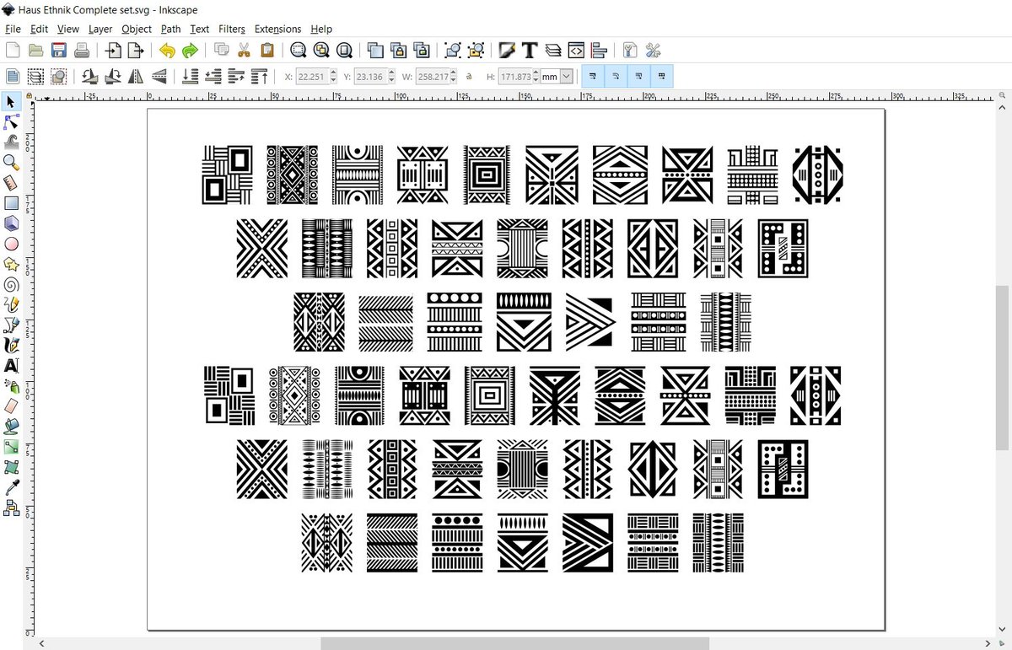Image resolution: width=1012 pixels, height=650 pixels.
Task: Toggle scale stroke width option
Action: pyautogui.click(x=593, y=77)
